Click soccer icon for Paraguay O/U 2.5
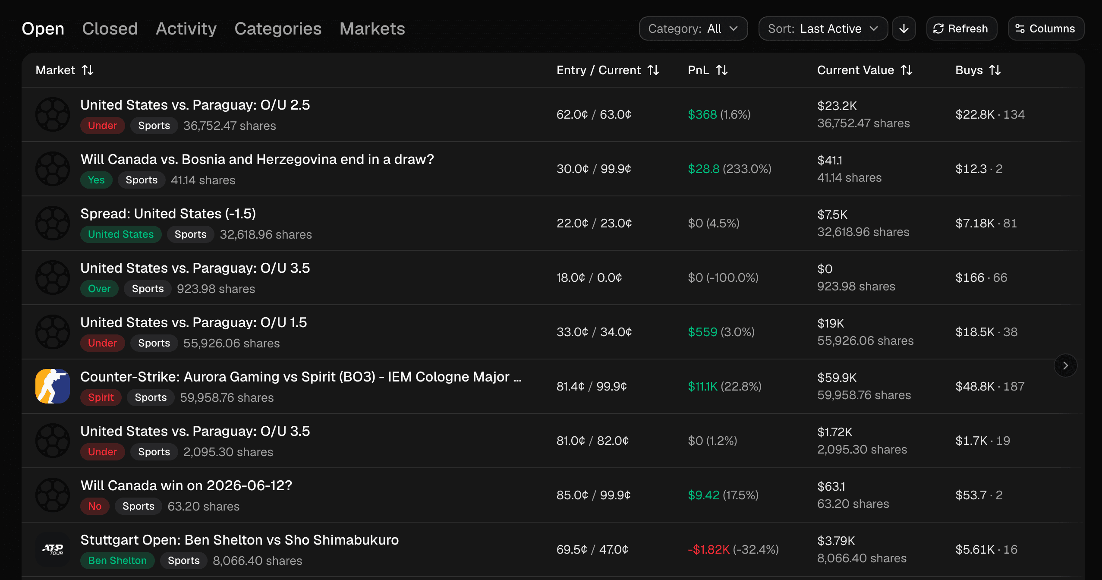Image resolution: width=1102 pixels, height=580 pixels. [x=53, y=114]
